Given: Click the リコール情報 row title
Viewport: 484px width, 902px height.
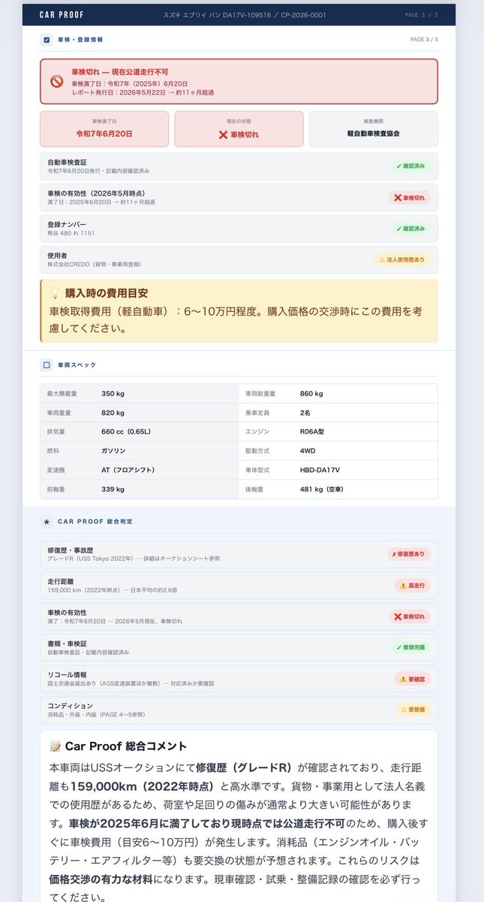Looking at the screenshot, I should click(x=66, y=674).
